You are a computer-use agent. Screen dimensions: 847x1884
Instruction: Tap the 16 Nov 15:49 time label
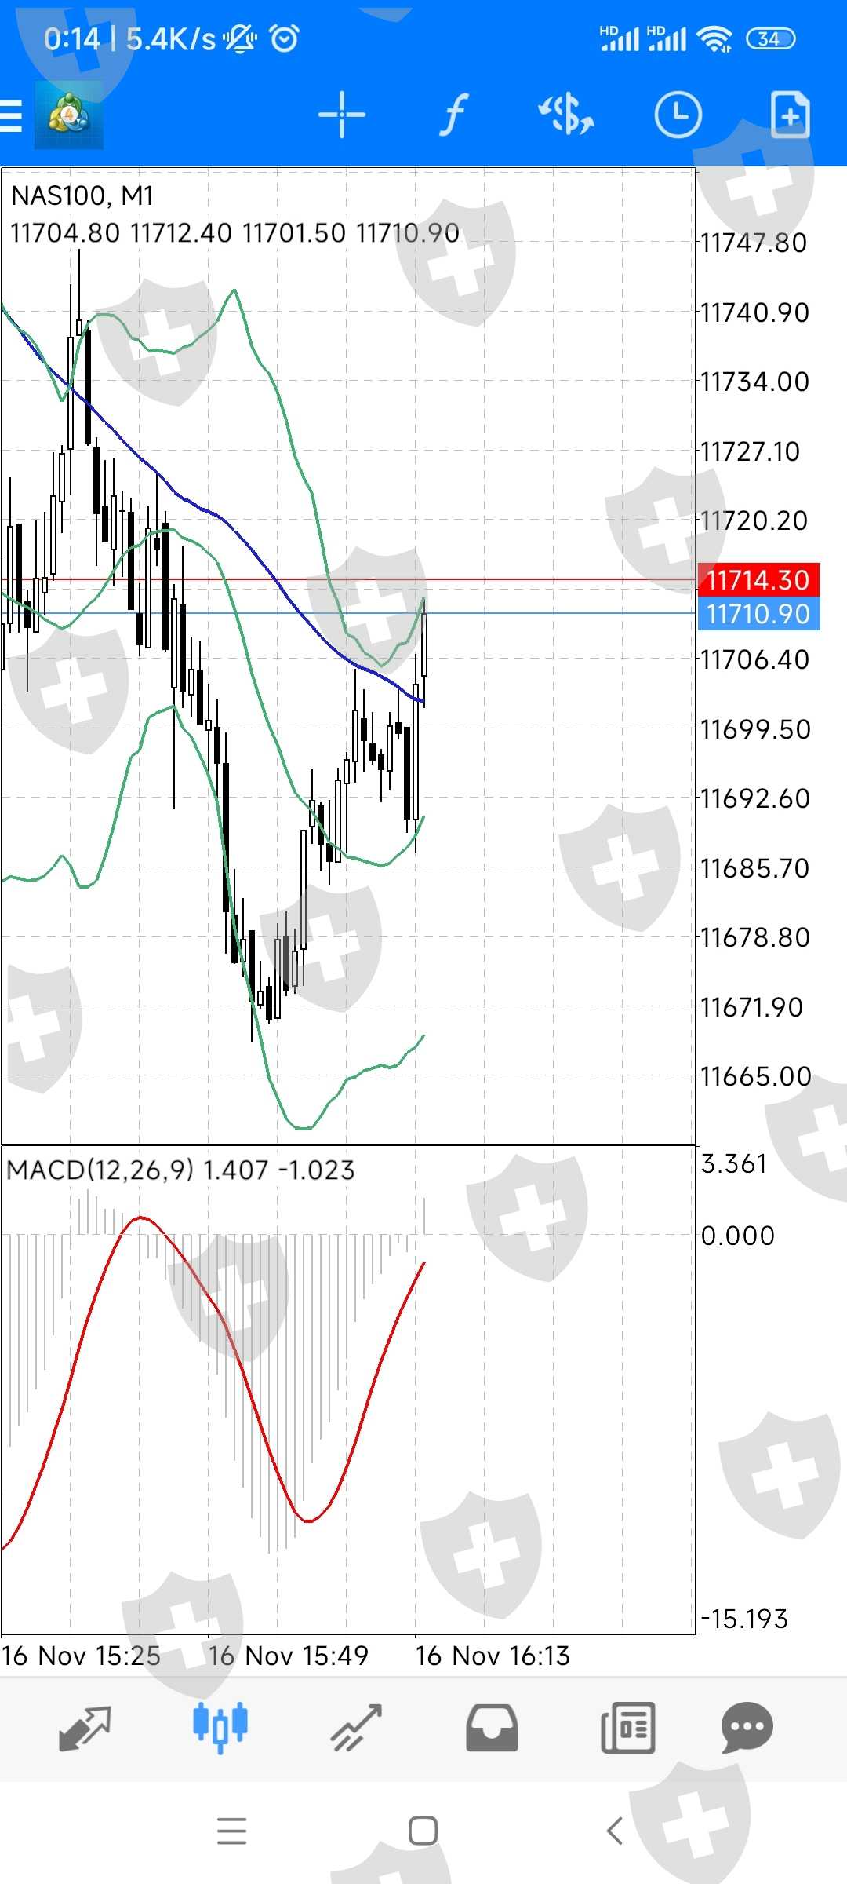click(288, 1656)
